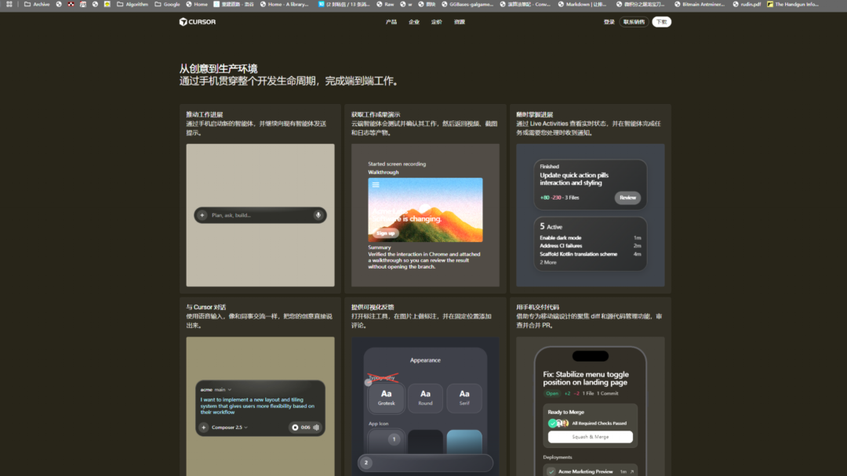Select the Grotesk typography option
This screenshot has height=476, width=847.
tap(386, 398)
